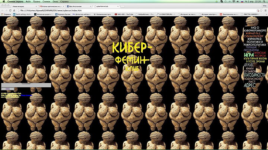Viewport: 268px width, 150px height.
Task: Open the Apple menu
Action: pos(4,1)
